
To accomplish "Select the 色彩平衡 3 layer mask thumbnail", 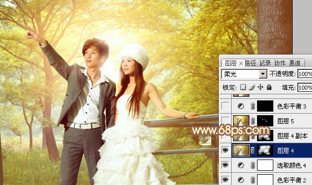I will click(x=265, y=106).
